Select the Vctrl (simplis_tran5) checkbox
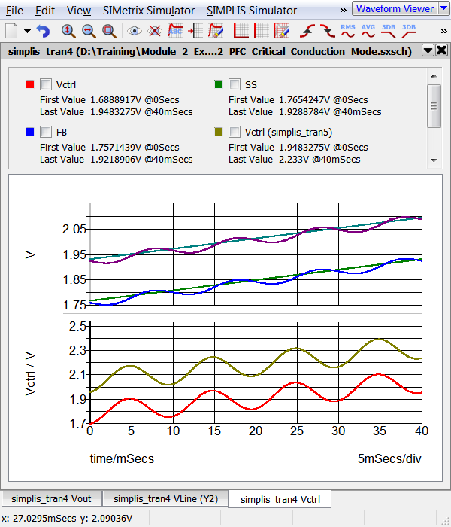The width and height of the screenshot is (451, 527). coord(235,132)
